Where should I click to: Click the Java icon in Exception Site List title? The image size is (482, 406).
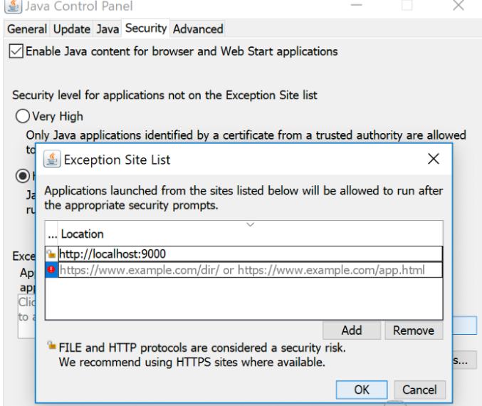[x=52, y=159]
